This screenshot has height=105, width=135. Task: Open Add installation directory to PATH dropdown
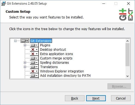pyautogui.click(x=34, y=75)
